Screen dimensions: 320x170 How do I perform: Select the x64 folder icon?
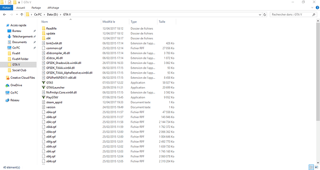point(44,38)
